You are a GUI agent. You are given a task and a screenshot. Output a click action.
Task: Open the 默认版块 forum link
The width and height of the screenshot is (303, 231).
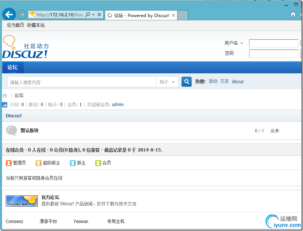click(29, 130)
